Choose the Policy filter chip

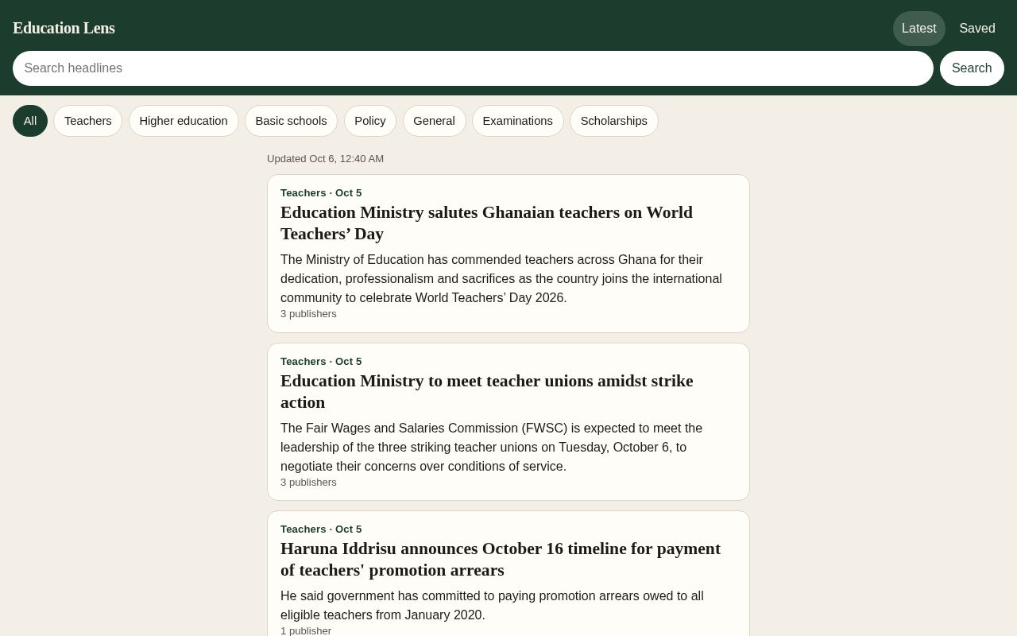pos(370,121)
